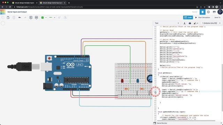
Task: Select the red LED on breadboard
Action: pos(122,81)
